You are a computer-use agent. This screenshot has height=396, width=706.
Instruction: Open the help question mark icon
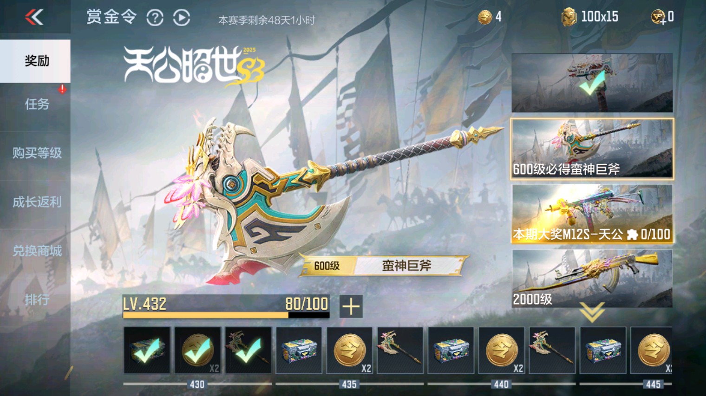coord(155,18)
